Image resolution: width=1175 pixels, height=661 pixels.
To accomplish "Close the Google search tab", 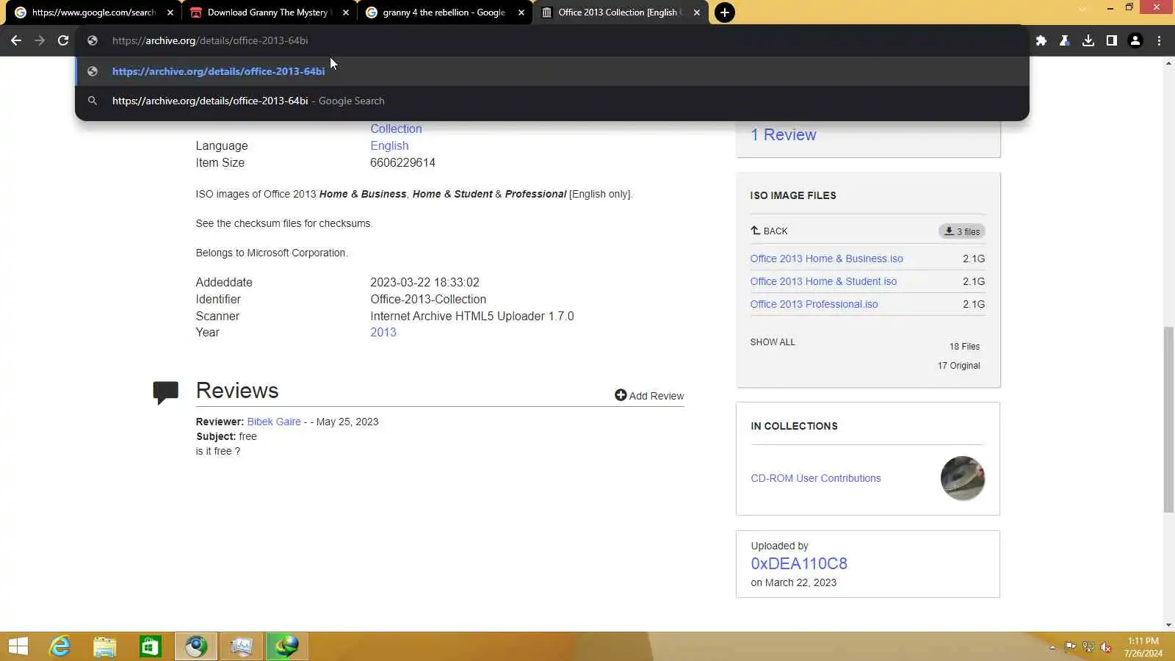I will (170, 12).
